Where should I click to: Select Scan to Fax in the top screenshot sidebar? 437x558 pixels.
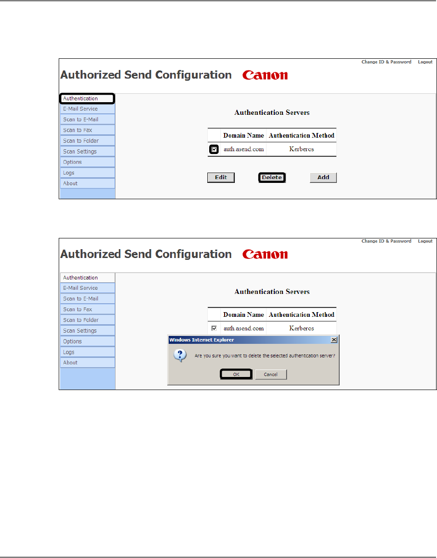click(87, 130)
